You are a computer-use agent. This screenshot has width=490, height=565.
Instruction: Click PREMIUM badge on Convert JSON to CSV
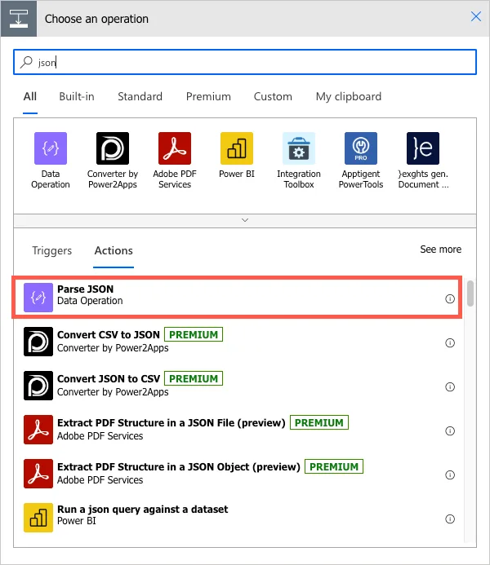click(194, 378)
